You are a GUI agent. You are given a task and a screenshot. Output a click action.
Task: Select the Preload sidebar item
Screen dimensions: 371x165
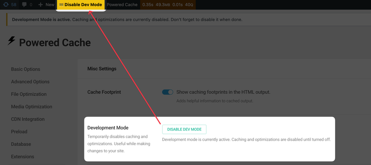[19, 132]
